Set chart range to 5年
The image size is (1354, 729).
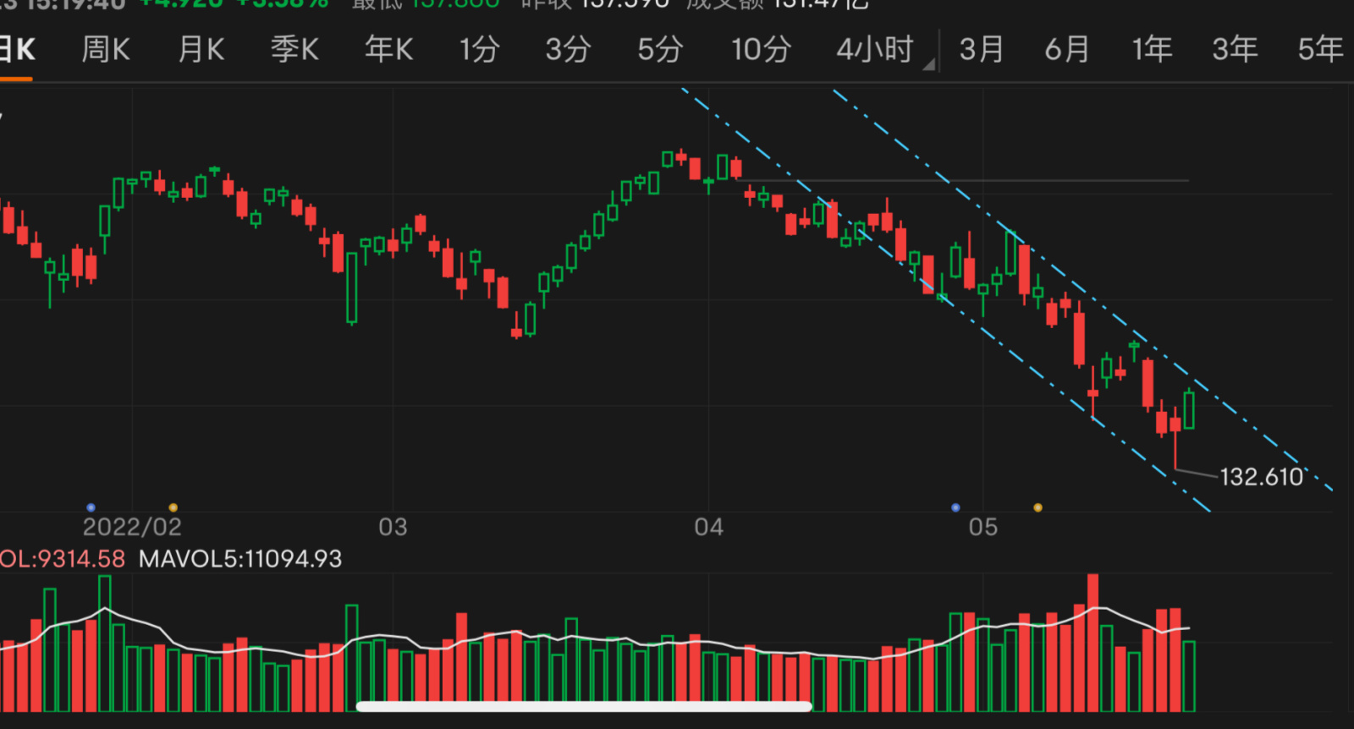point(1321,49)
